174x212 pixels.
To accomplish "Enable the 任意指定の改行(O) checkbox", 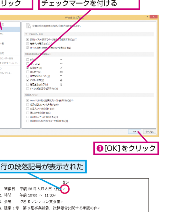I will point(28,84).
